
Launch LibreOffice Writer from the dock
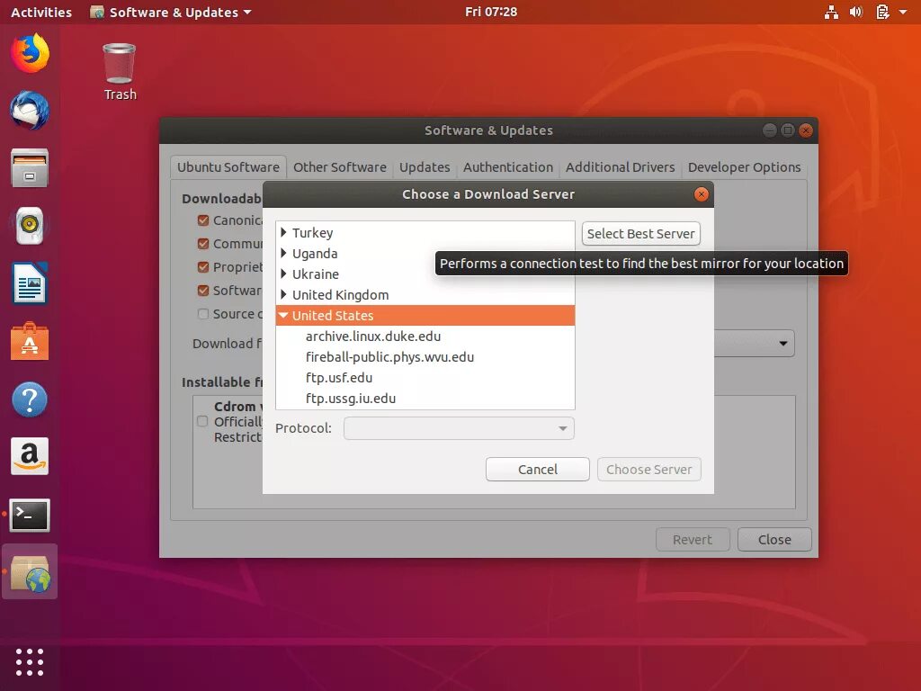click(30, 283)
